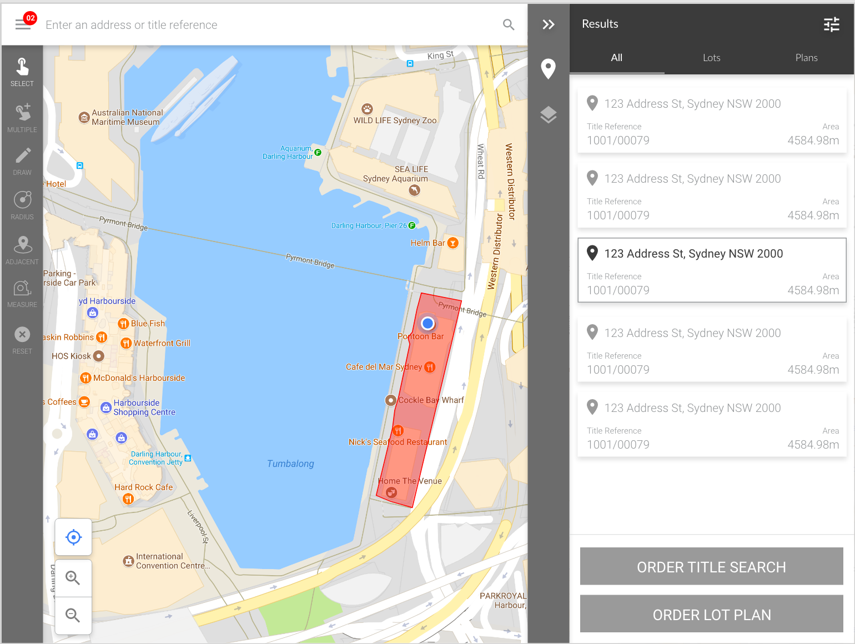Click the blue location dot on the lot
This screenshot has height=644, width=855.
pyautogui.click(x=428, y=323)
